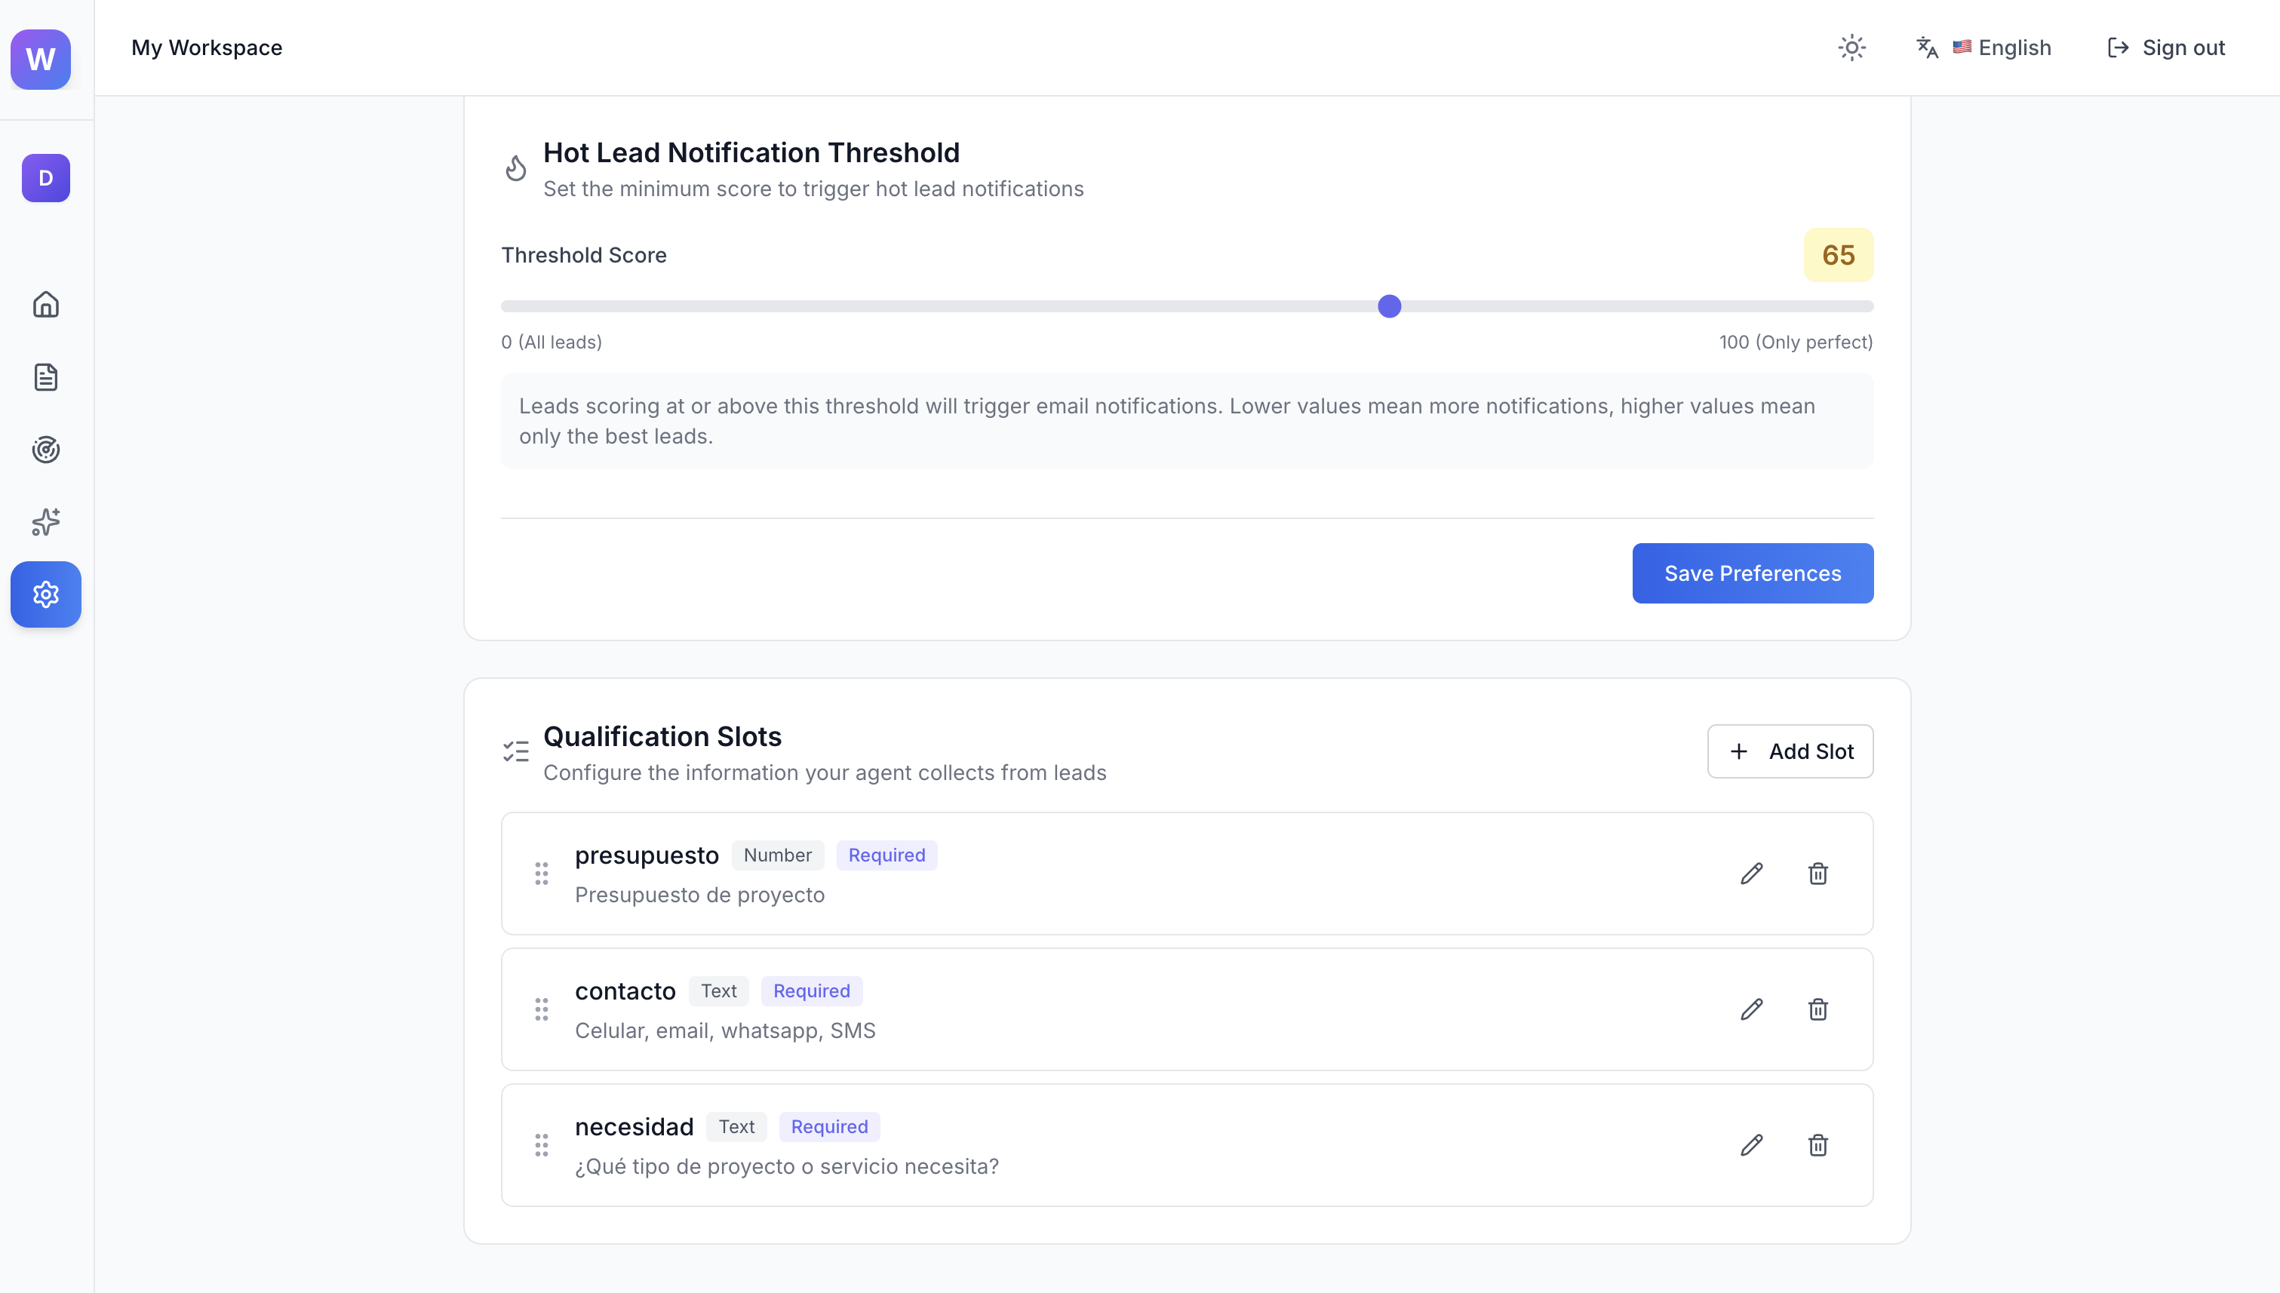Open the Settings gear in the sidebar

(45, 594)
